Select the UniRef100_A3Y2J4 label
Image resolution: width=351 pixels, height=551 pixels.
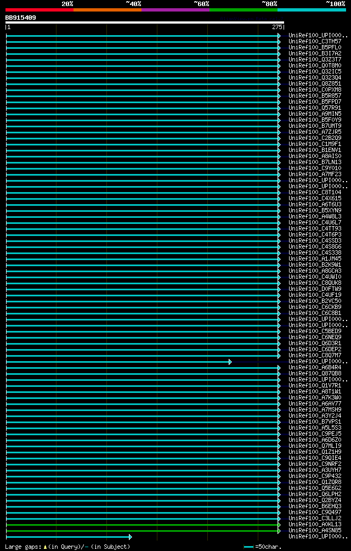[x=315, y=415]
